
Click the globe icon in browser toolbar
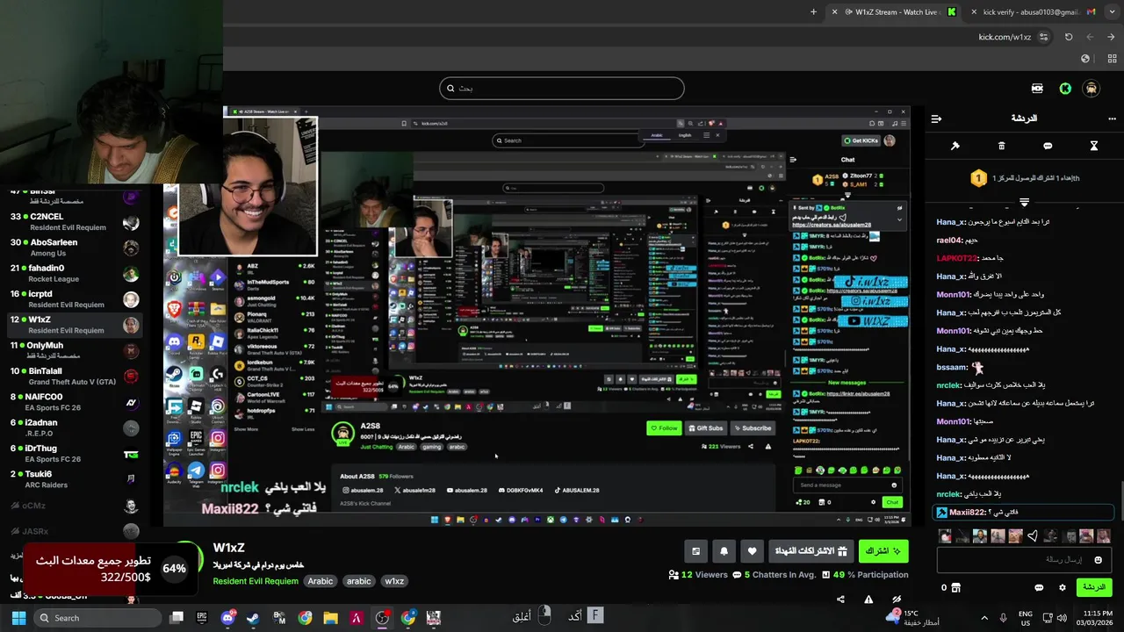click(1085, 58)
